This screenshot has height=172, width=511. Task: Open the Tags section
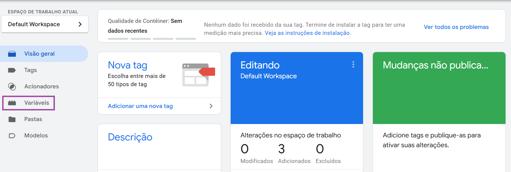pos(44,70)
